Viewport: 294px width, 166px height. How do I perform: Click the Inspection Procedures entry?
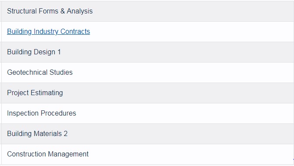(41, 113)
